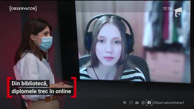Click the YouTube icon
This screenshot has height=109, width=194.
(x=137, y=103)
